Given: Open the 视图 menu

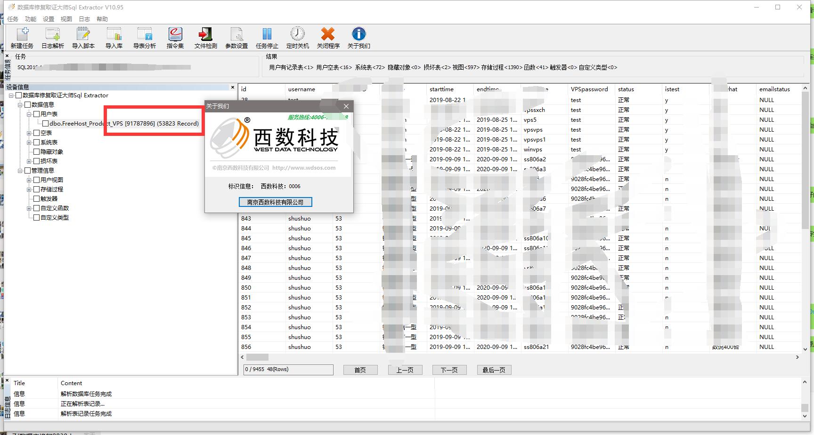Looking at the screenshot, I should tap(66, 19).
